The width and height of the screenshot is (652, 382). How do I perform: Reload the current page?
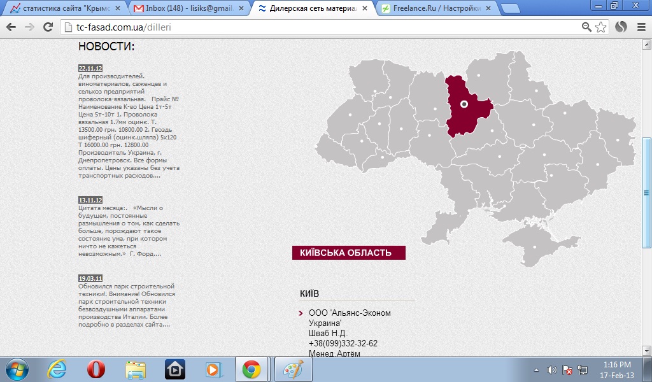(x=48, y=27)
